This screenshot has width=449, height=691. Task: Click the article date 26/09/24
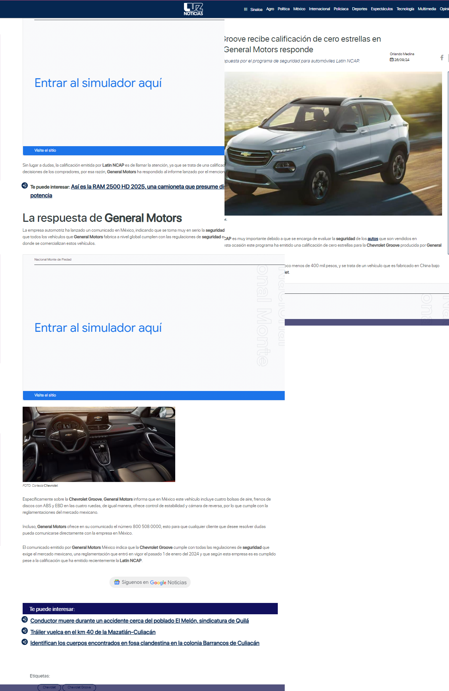point(402,60)
